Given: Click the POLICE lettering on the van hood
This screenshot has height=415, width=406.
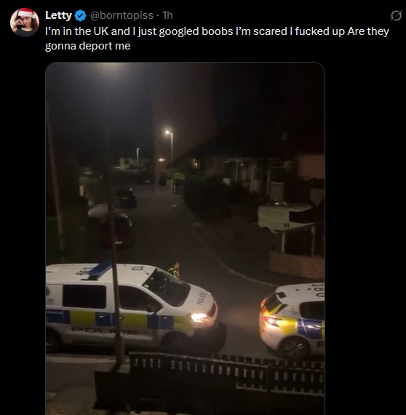Looking at the screenshot, I should [201, 299].
